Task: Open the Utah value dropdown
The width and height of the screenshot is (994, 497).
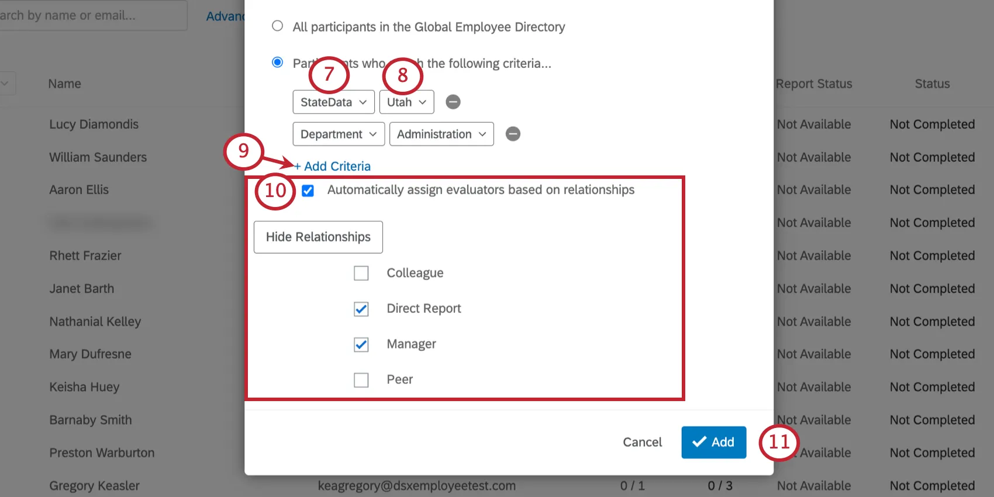Action: click(406, 102)
